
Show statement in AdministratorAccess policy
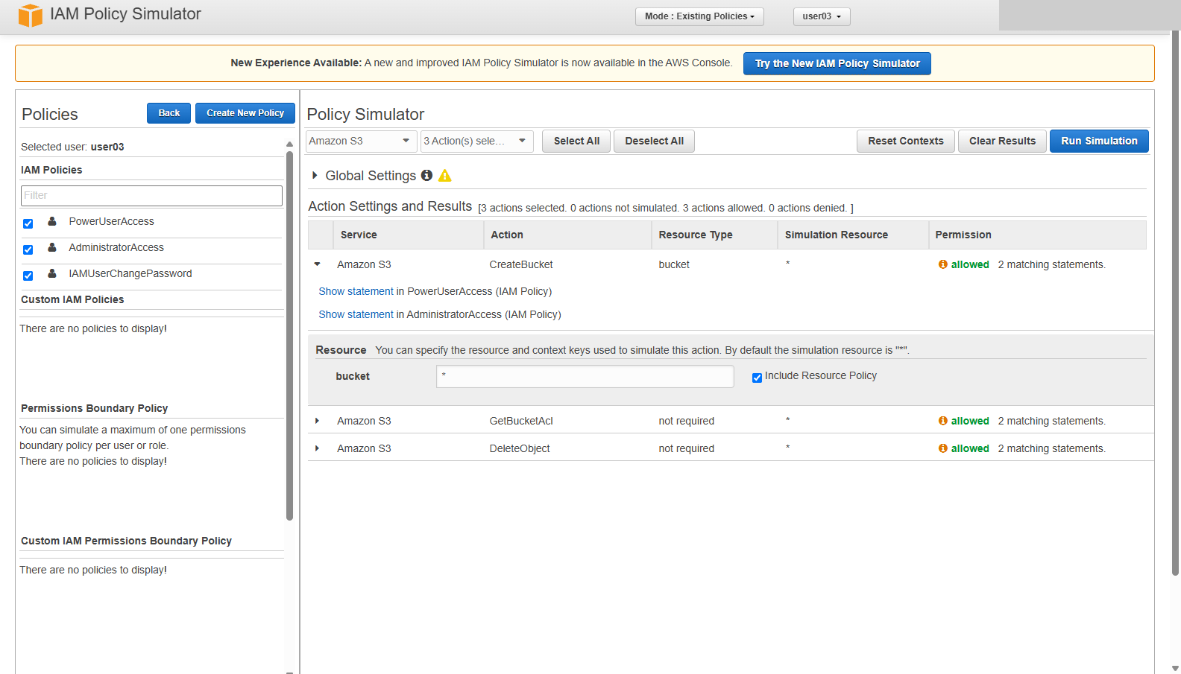(356, 314)
